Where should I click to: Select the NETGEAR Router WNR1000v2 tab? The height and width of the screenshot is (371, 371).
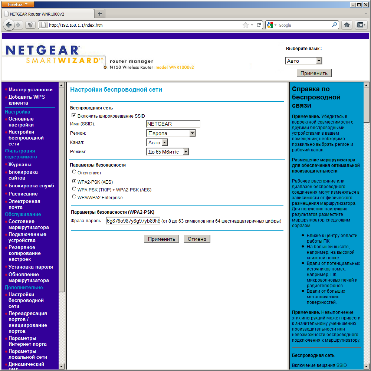pyautogui.click(x=47, y=14)
